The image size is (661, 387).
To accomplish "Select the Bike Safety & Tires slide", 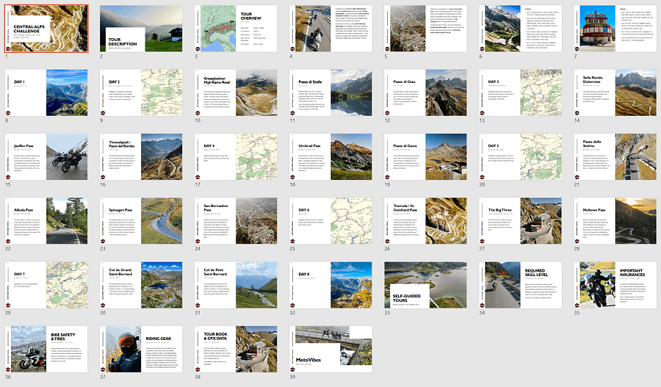I will pyautogui.click(x=46, y=349).
